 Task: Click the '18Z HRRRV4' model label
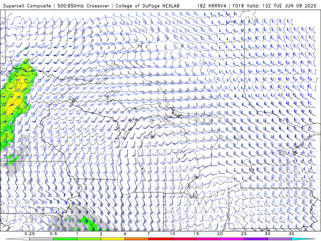pos(212,6)
